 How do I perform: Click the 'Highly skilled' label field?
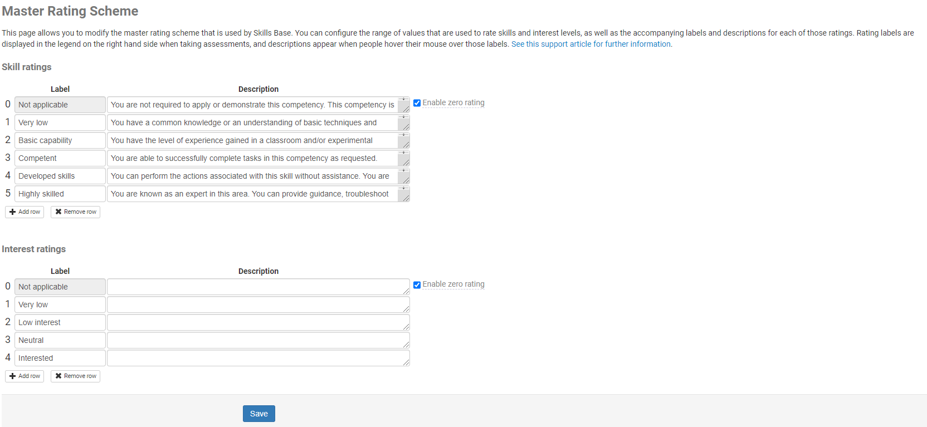point(60,194)
